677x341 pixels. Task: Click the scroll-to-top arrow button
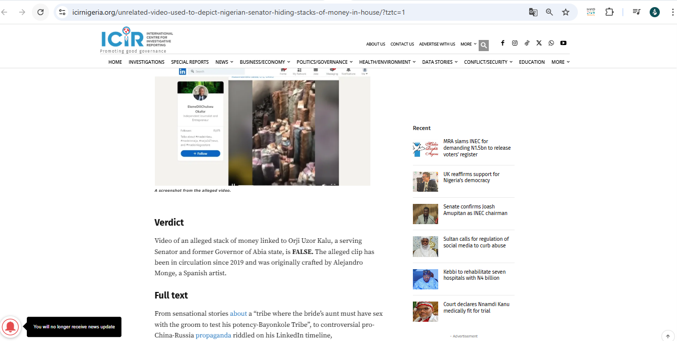tap(667, 336)
